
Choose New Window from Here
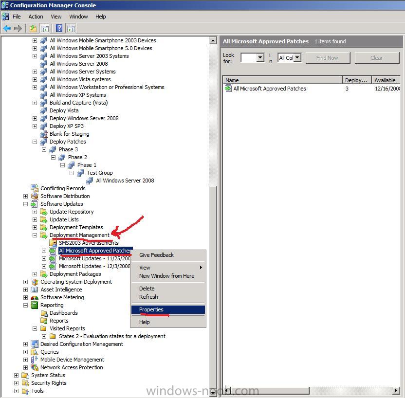[168, 276]
